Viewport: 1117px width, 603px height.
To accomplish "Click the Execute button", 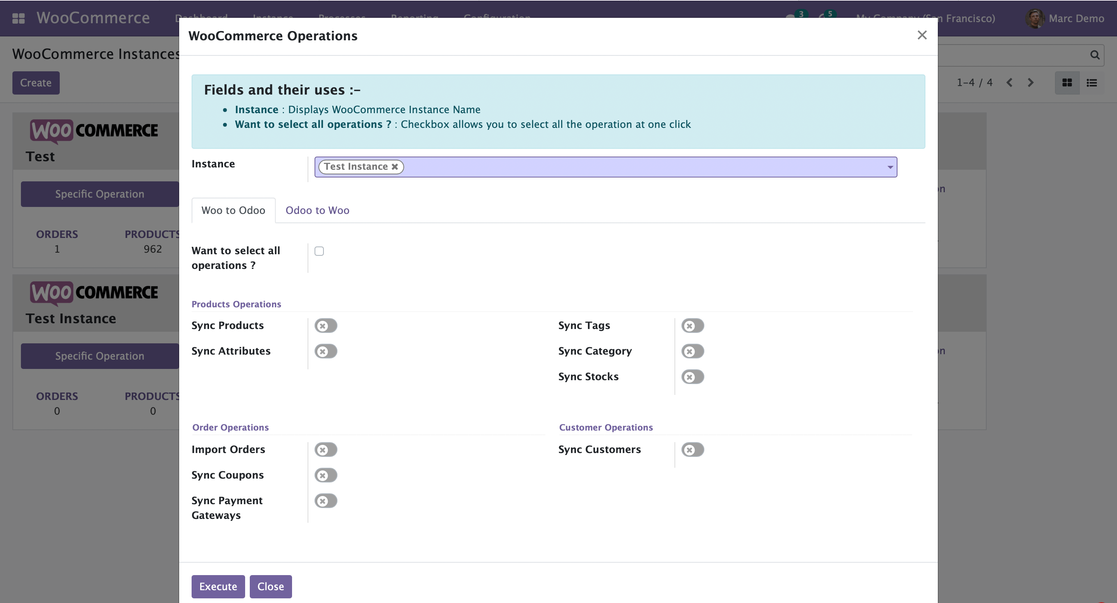I will coord(218,587).
